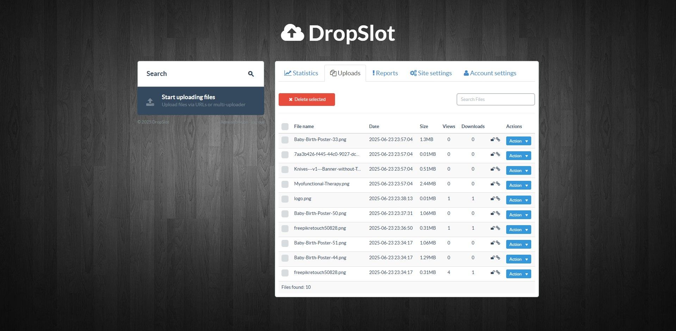The image size is (676, 331).
Task: Click the chain link icon for Baby-Birth-Poster-44.png
Action: [498, 258]
